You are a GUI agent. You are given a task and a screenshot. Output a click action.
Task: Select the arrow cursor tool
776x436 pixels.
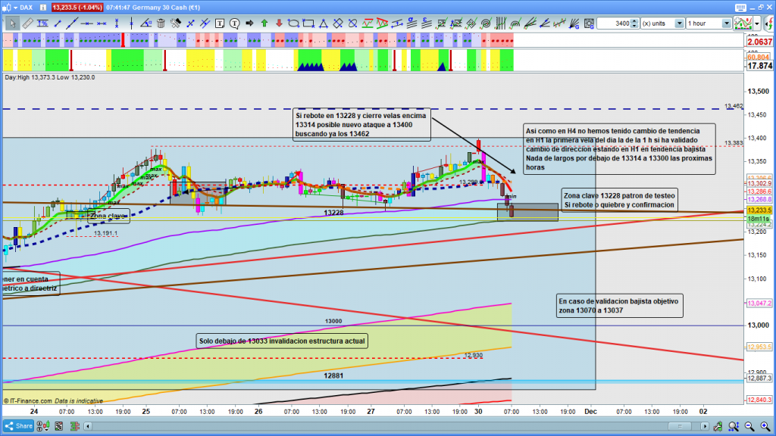click(x=12, y=23)
